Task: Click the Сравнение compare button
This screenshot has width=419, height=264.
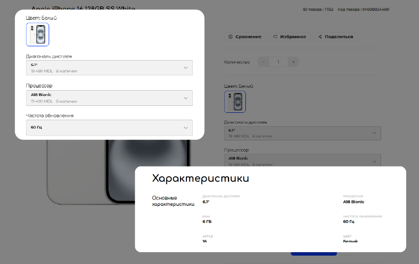Action: pyautogui.click(x=245, y=36)
